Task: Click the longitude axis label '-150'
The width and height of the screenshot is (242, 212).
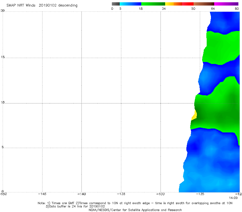Action: 3,194
